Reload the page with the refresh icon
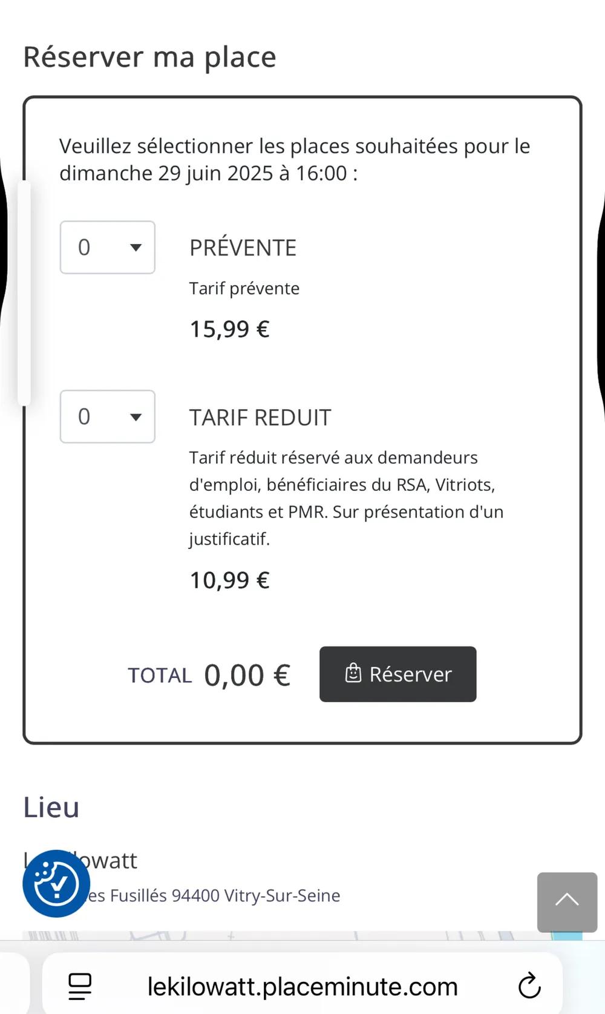Image resolution: width=605 pixels, height=1014 pixels. click(529, 986)
